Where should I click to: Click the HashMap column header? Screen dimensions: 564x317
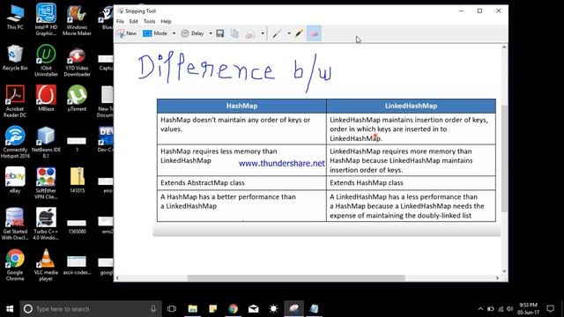241,106
